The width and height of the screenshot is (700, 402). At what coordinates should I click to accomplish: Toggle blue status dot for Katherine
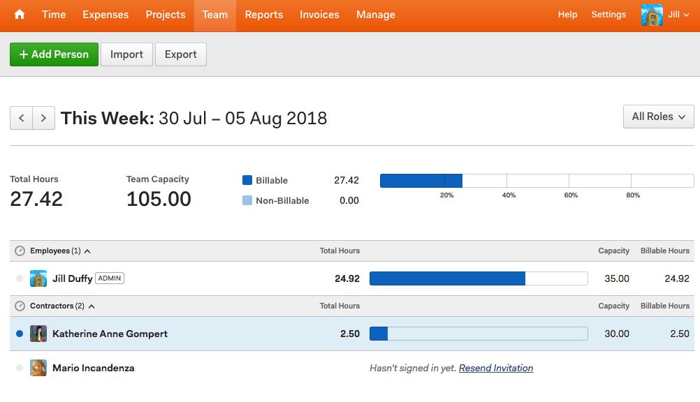tap(20, 334)
